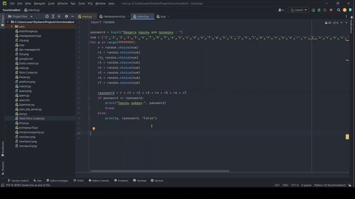The height and width of the screenshot is (199, 355).
Task: Open the run configuration dropdown
Action: (298, 10)
